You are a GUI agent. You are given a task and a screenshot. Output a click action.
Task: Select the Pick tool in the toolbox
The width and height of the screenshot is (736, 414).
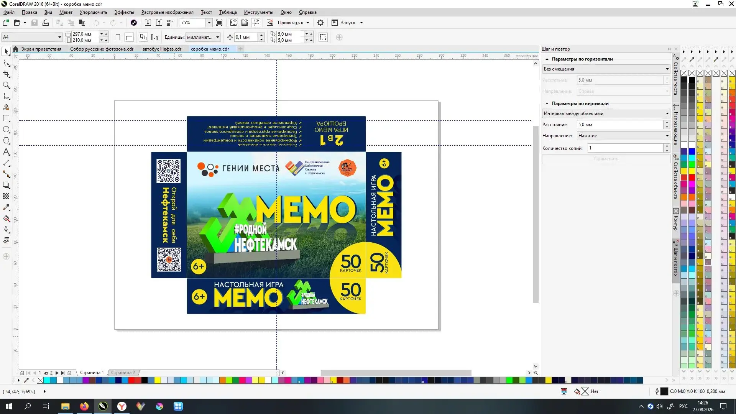pos(6,52)
